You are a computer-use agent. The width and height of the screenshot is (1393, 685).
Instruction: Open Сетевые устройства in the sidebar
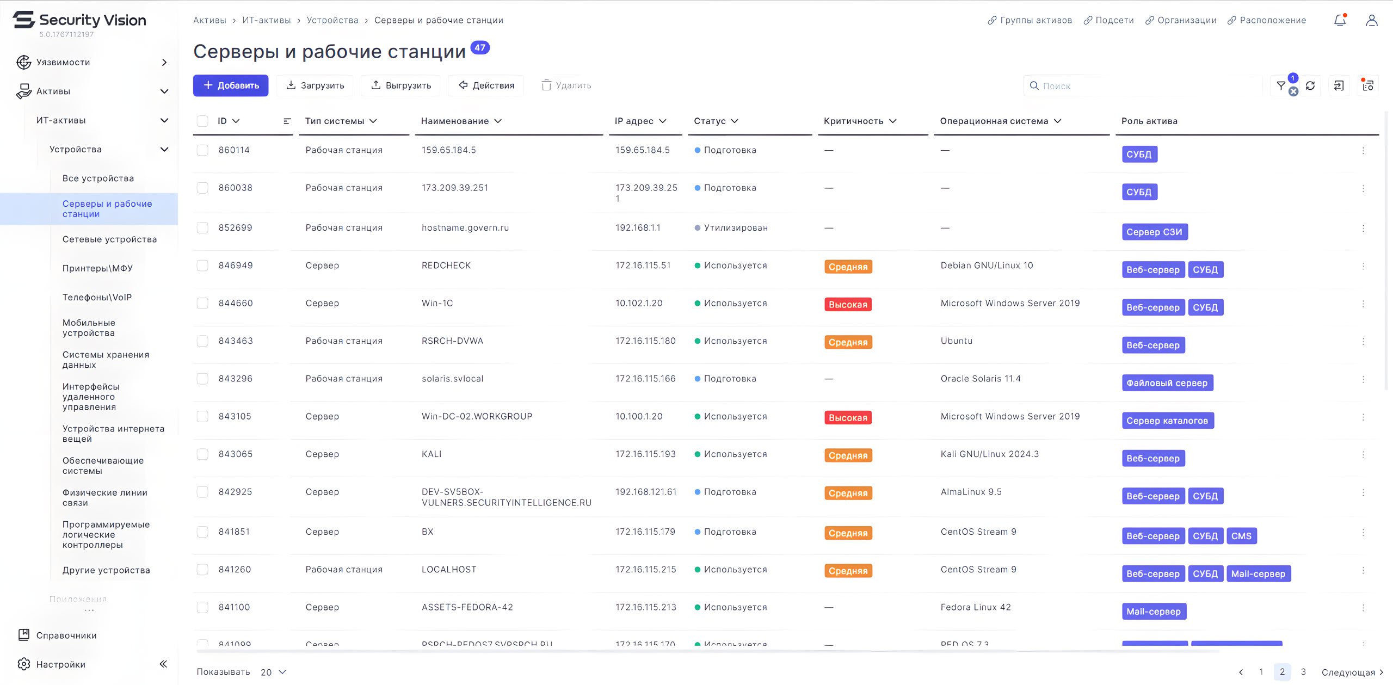tap(109, 239)
